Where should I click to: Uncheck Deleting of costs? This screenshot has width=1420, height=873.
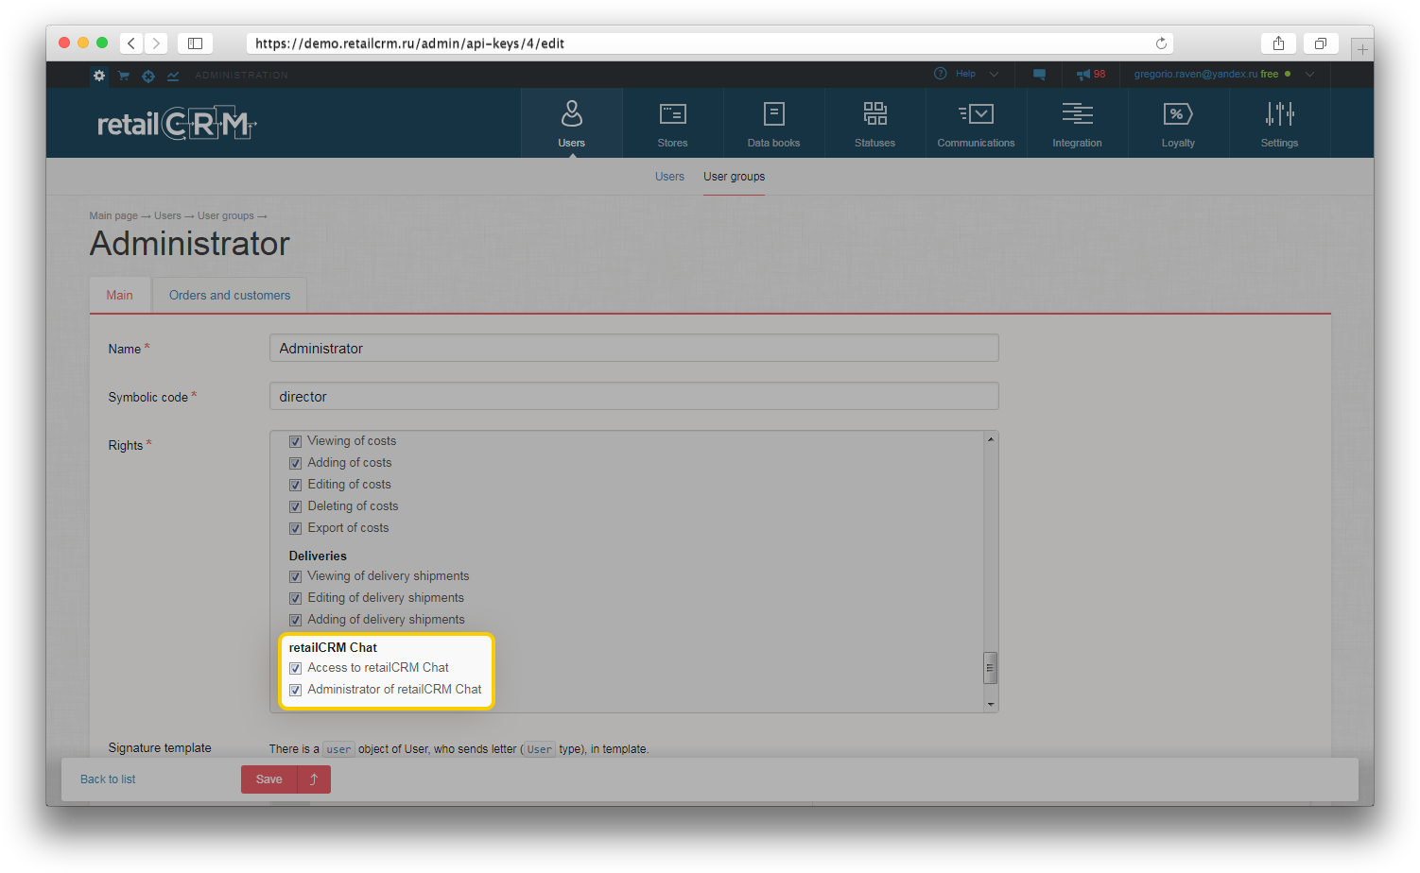coord(295,506)
